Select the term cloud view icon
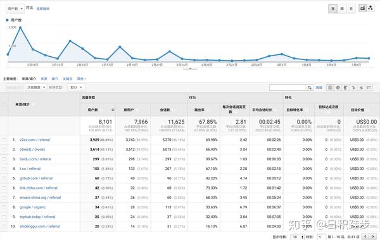 point(362,88)
